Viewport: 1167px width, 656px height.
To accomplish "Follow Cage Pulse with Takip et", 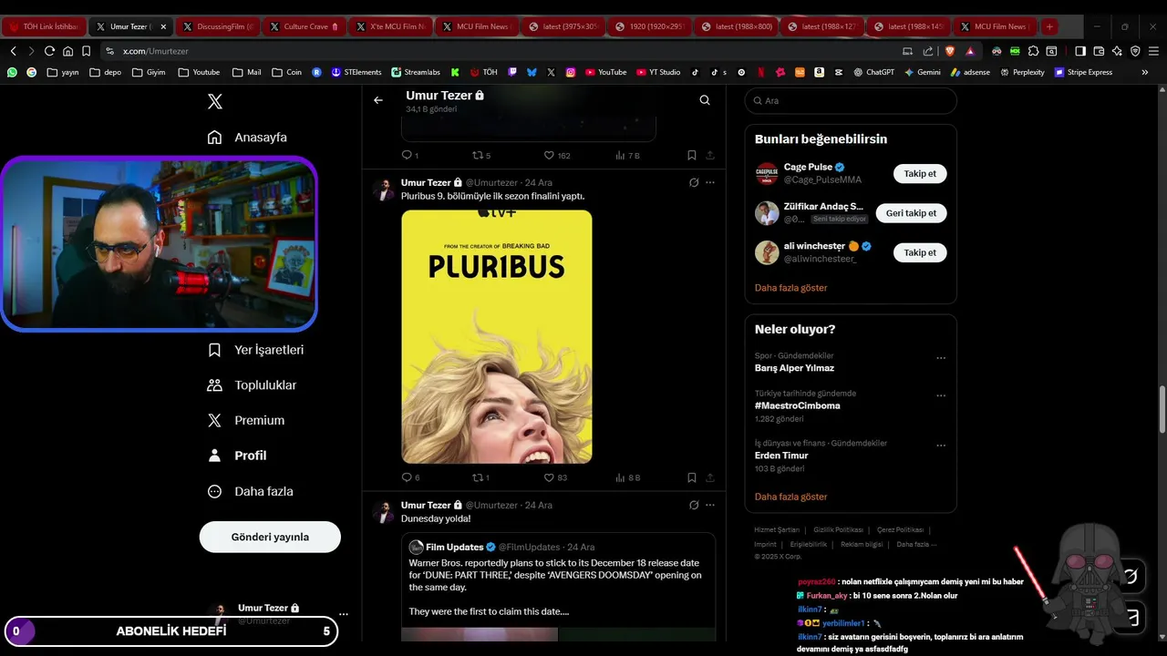I will pos(920,173).
